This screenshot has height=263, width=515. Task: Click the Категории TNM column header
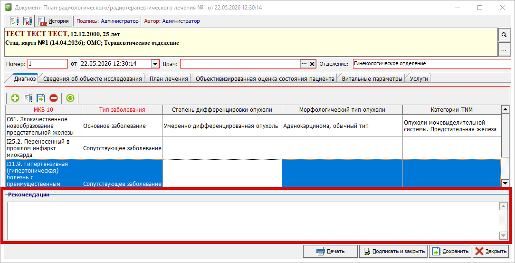coord(452,109)
